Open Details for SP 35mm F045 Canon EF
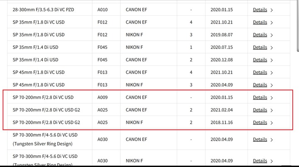Screen dimensions: 299x167 pos(260,60)
